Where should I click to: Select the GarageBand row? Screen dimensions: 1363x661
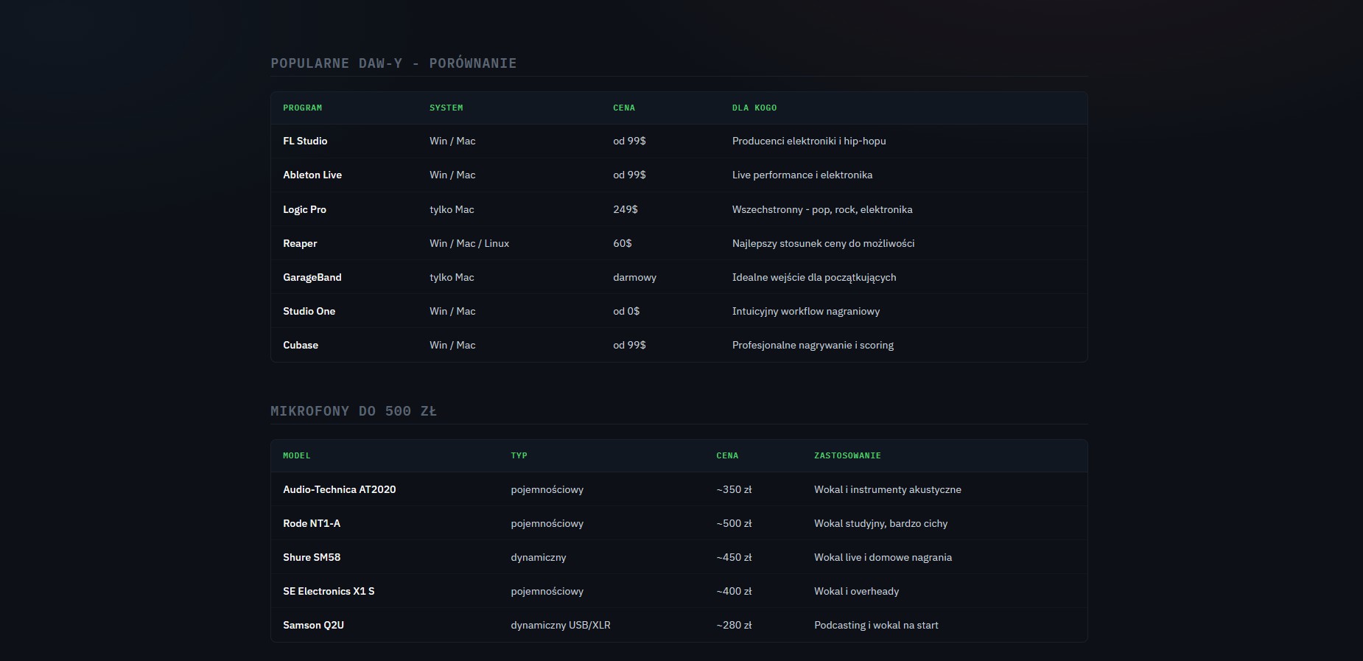tap(679, 277)
